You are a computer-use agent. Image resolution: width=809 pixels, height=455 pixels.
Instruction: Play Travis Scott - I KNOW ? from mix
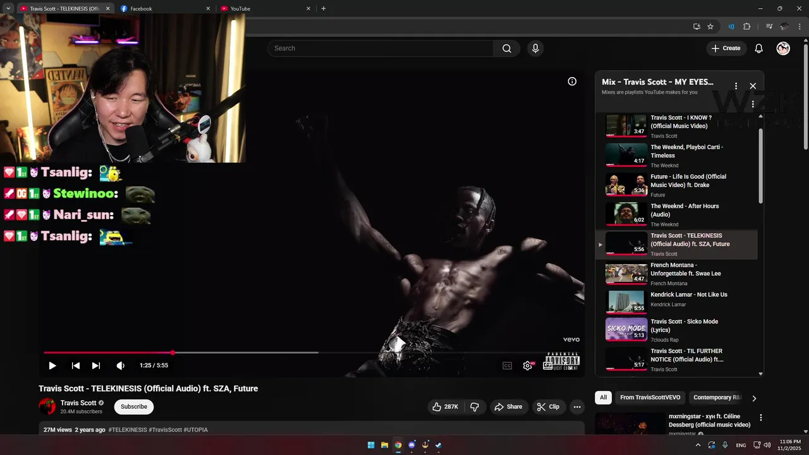[x=676, y=126]
